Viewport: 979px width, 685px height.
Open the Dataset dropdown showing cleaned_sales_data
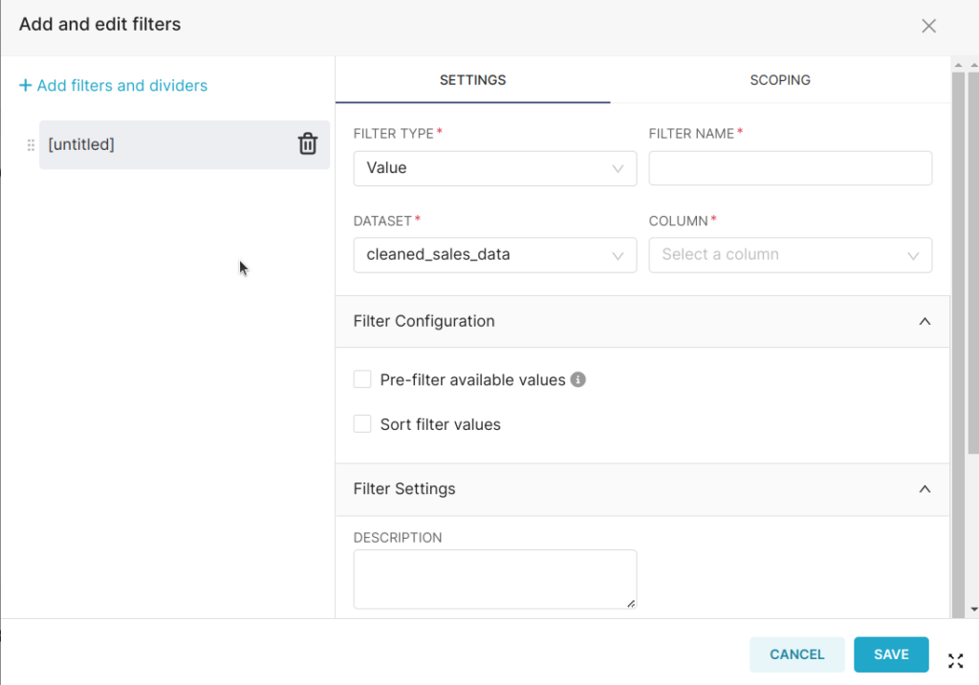pyautogui.click(x=494, y=254)
